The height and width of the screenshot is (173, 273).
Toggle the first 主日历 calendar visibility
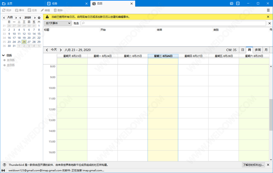4,60
